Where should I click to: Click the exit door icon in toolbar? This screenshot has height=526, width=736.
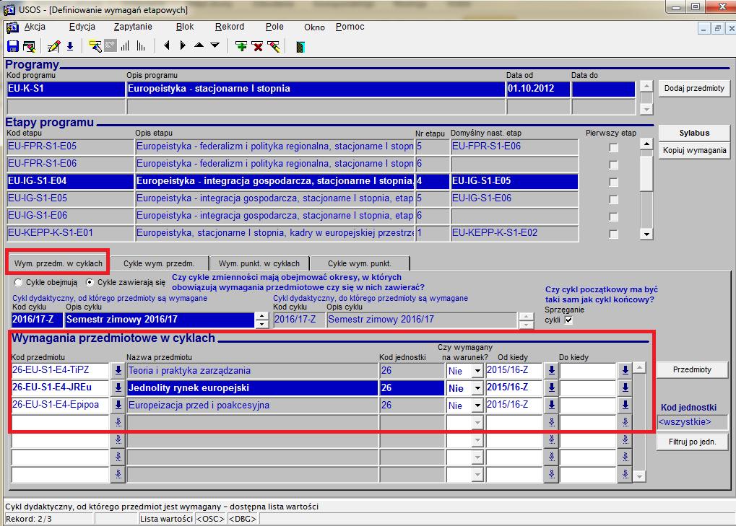(300, 46)
